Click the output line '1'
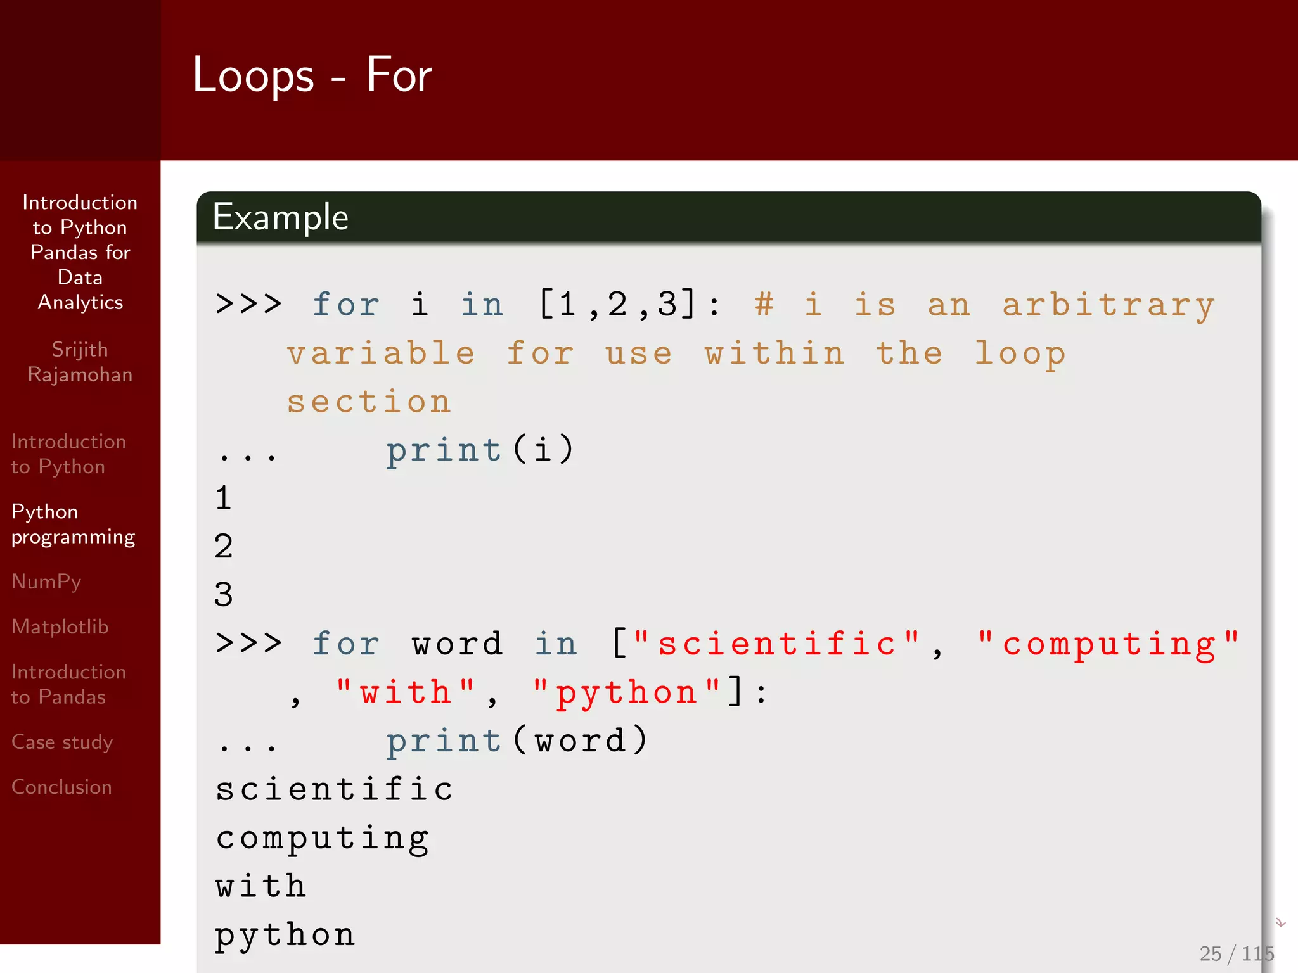 pyautogui.click(x=223, y=498)
